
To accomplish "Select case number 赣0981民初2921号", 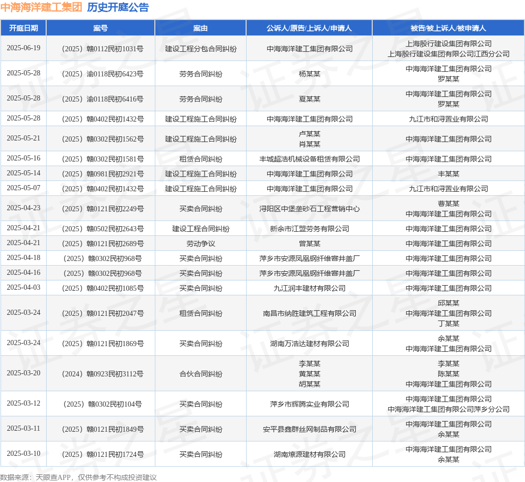I will click(x=103, y=174).
